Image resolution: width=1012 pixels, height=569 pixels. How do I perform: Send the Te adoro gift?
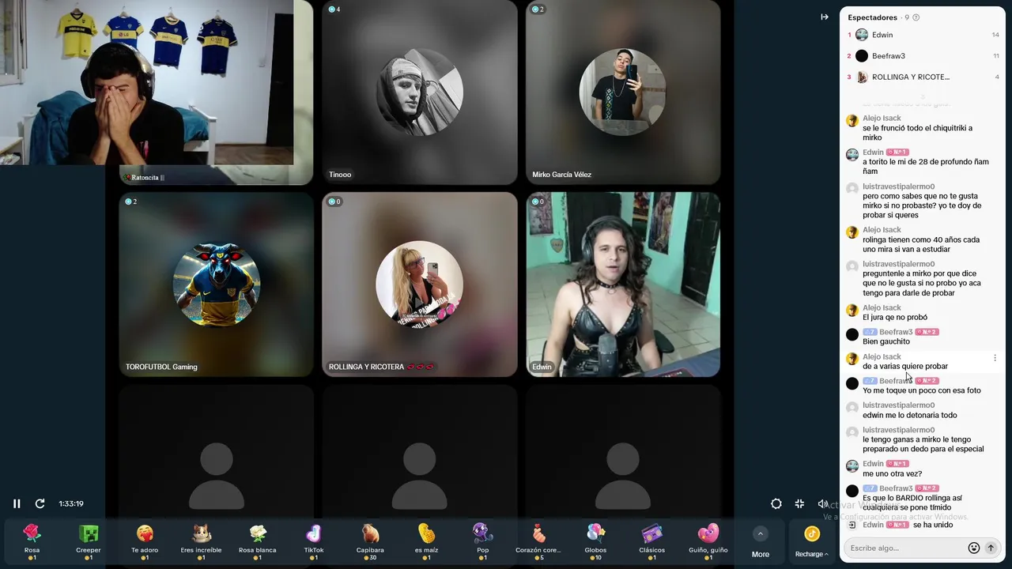[145, 541]
